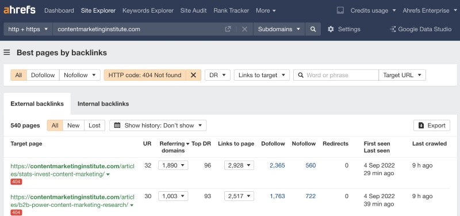Open the 560 nofollow links
This screenshot has width=460, height=216.
[x=310, y=165]
